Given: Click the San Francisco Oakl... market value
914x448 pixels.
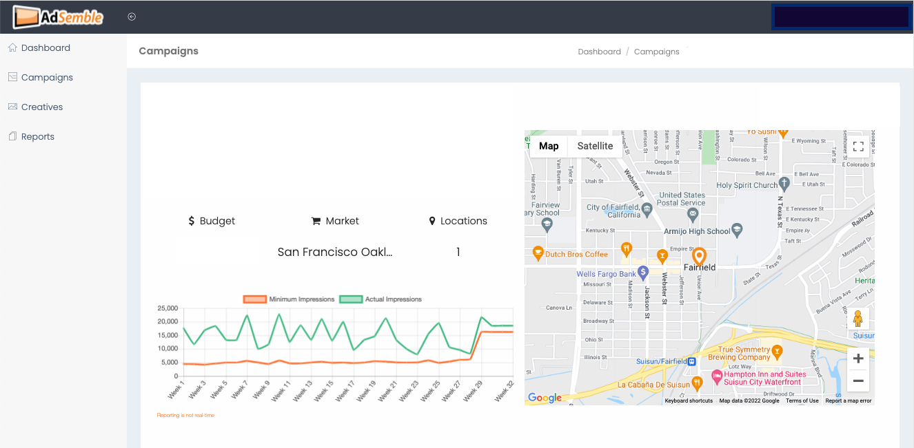Looking at the screenshot, I should [x=335, y=252].
